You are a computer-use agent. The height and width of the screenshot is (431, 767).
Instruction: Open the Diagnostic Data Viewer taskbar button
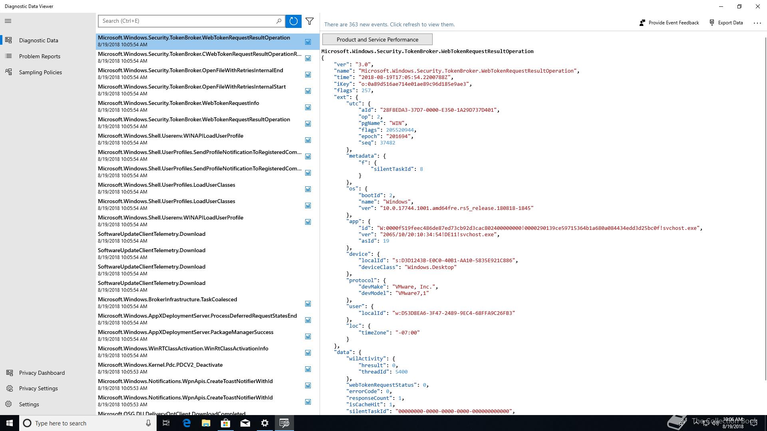[284, 423]
